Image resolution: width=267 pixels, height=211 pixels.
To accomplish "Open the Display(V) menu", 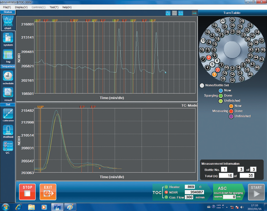I will (21, 7).
